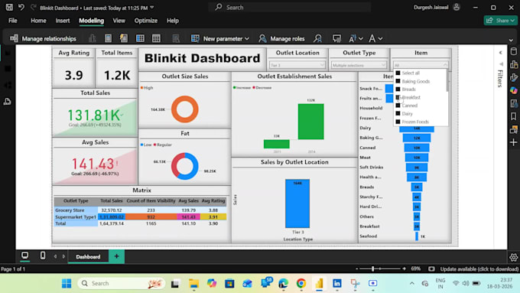Image resolution: width=520 pixels, height=293 pixels.
Task: Click the Redo arrow icon
Action: click(x=33, y=7)
